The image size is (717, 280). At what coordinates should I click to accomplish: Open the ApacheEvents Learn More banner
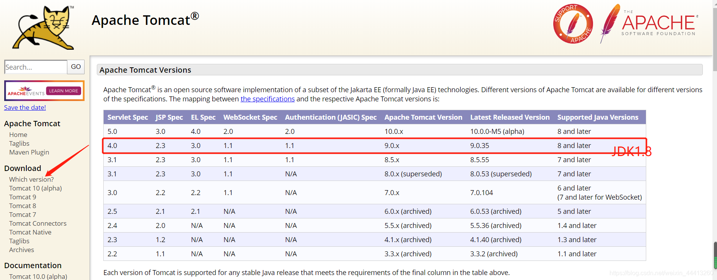coord(44,91)
